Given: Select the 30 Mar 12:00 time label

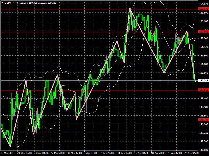Looking at the screenshot, I should [75, 153].
